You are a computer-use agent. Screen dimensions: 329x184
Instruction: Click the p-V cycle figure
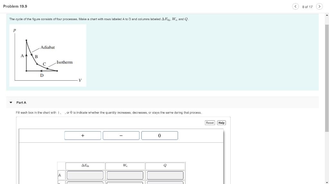48,55
